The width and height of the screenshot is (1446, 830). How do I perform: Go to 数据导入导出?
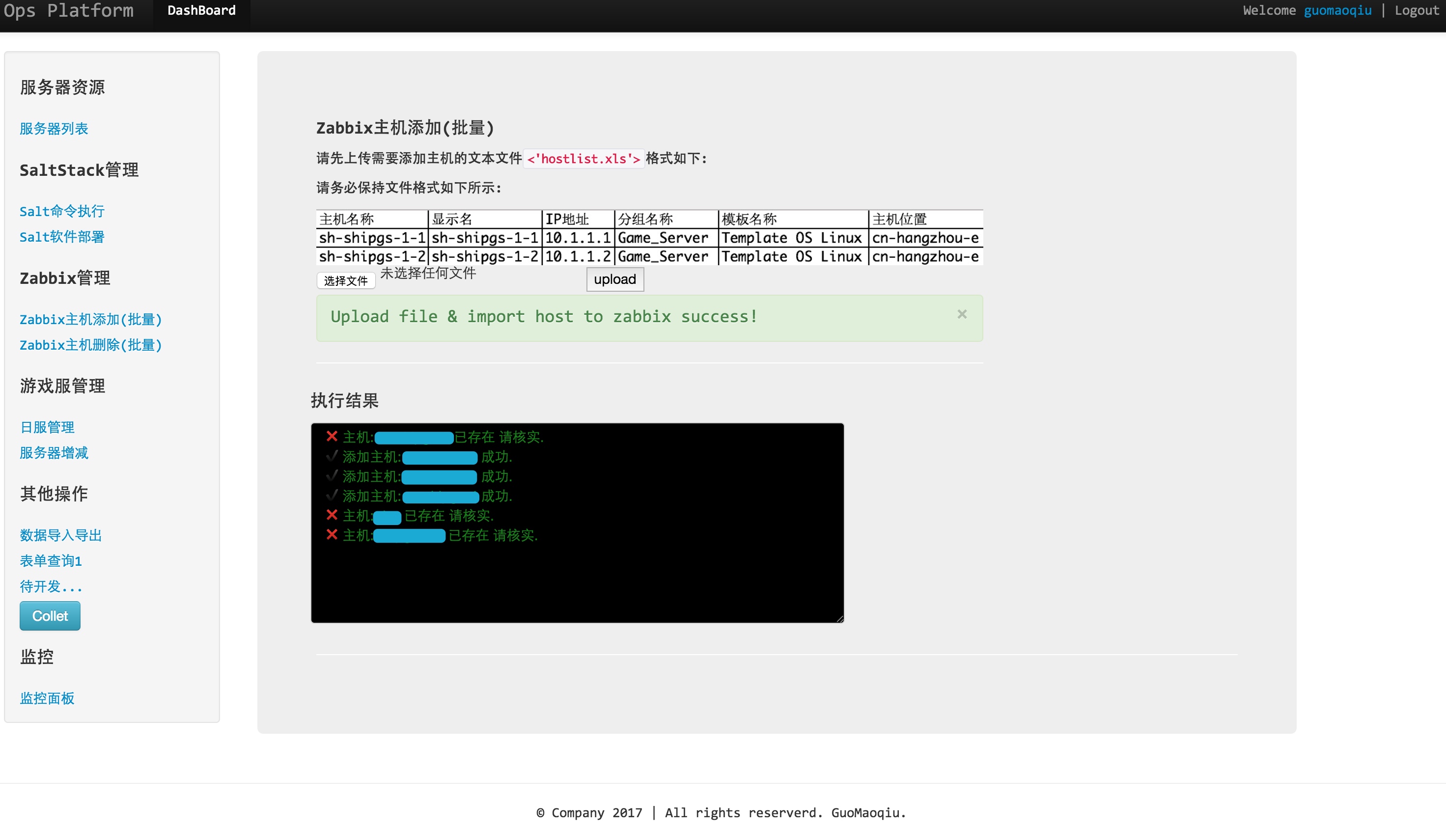[61, 535]
